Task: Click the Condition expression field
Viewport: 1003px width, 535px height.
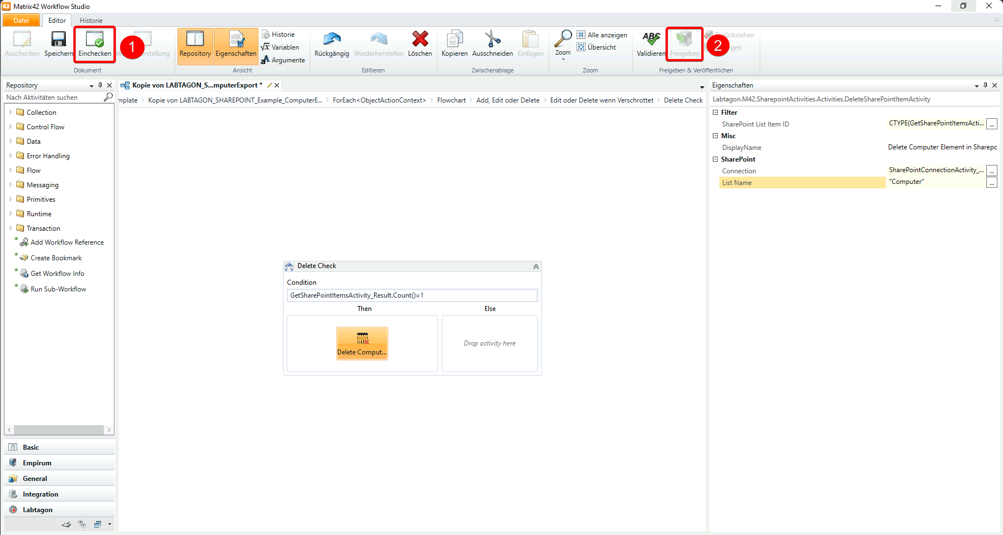Action: click(412, 295)
